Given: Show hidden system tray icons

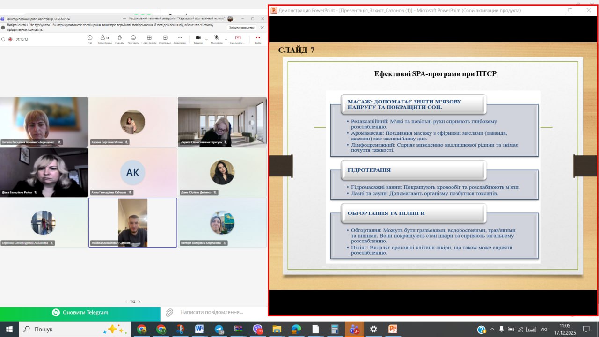Looking at the screenshot, I should pos(492,329).
